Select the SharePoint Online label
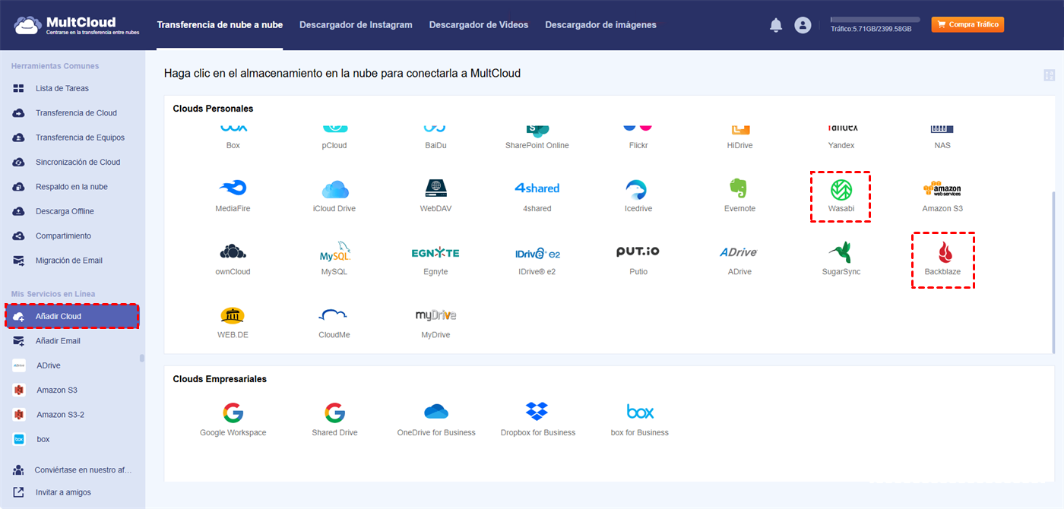 click(x=537, y=145)
